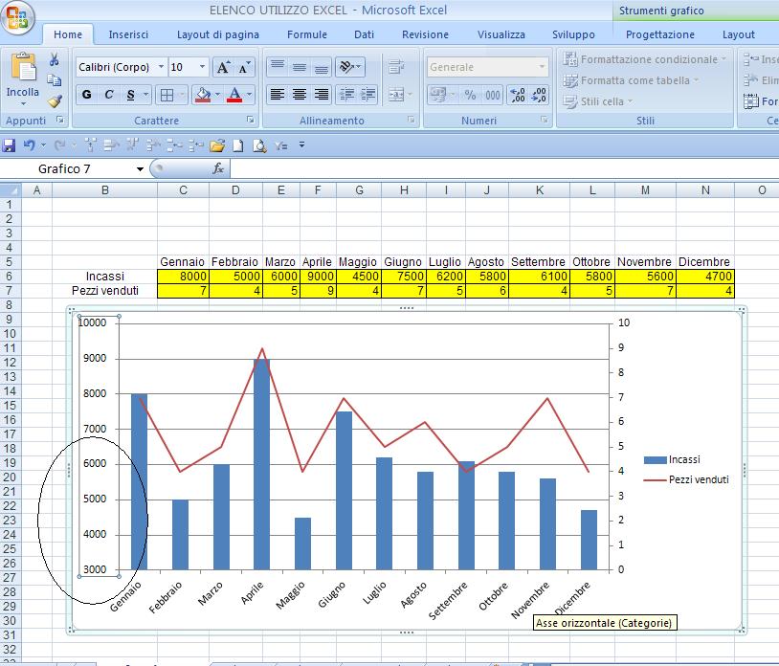Click the underline (Sottolineato) icon

[129, 93]
